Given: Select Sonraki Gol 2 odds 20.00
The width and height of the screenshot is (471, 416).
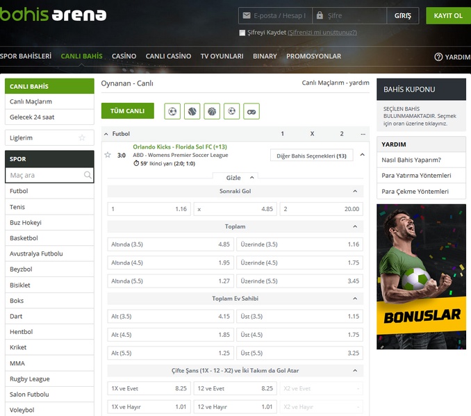Looking at the screenshot, I should coord(322,209).
